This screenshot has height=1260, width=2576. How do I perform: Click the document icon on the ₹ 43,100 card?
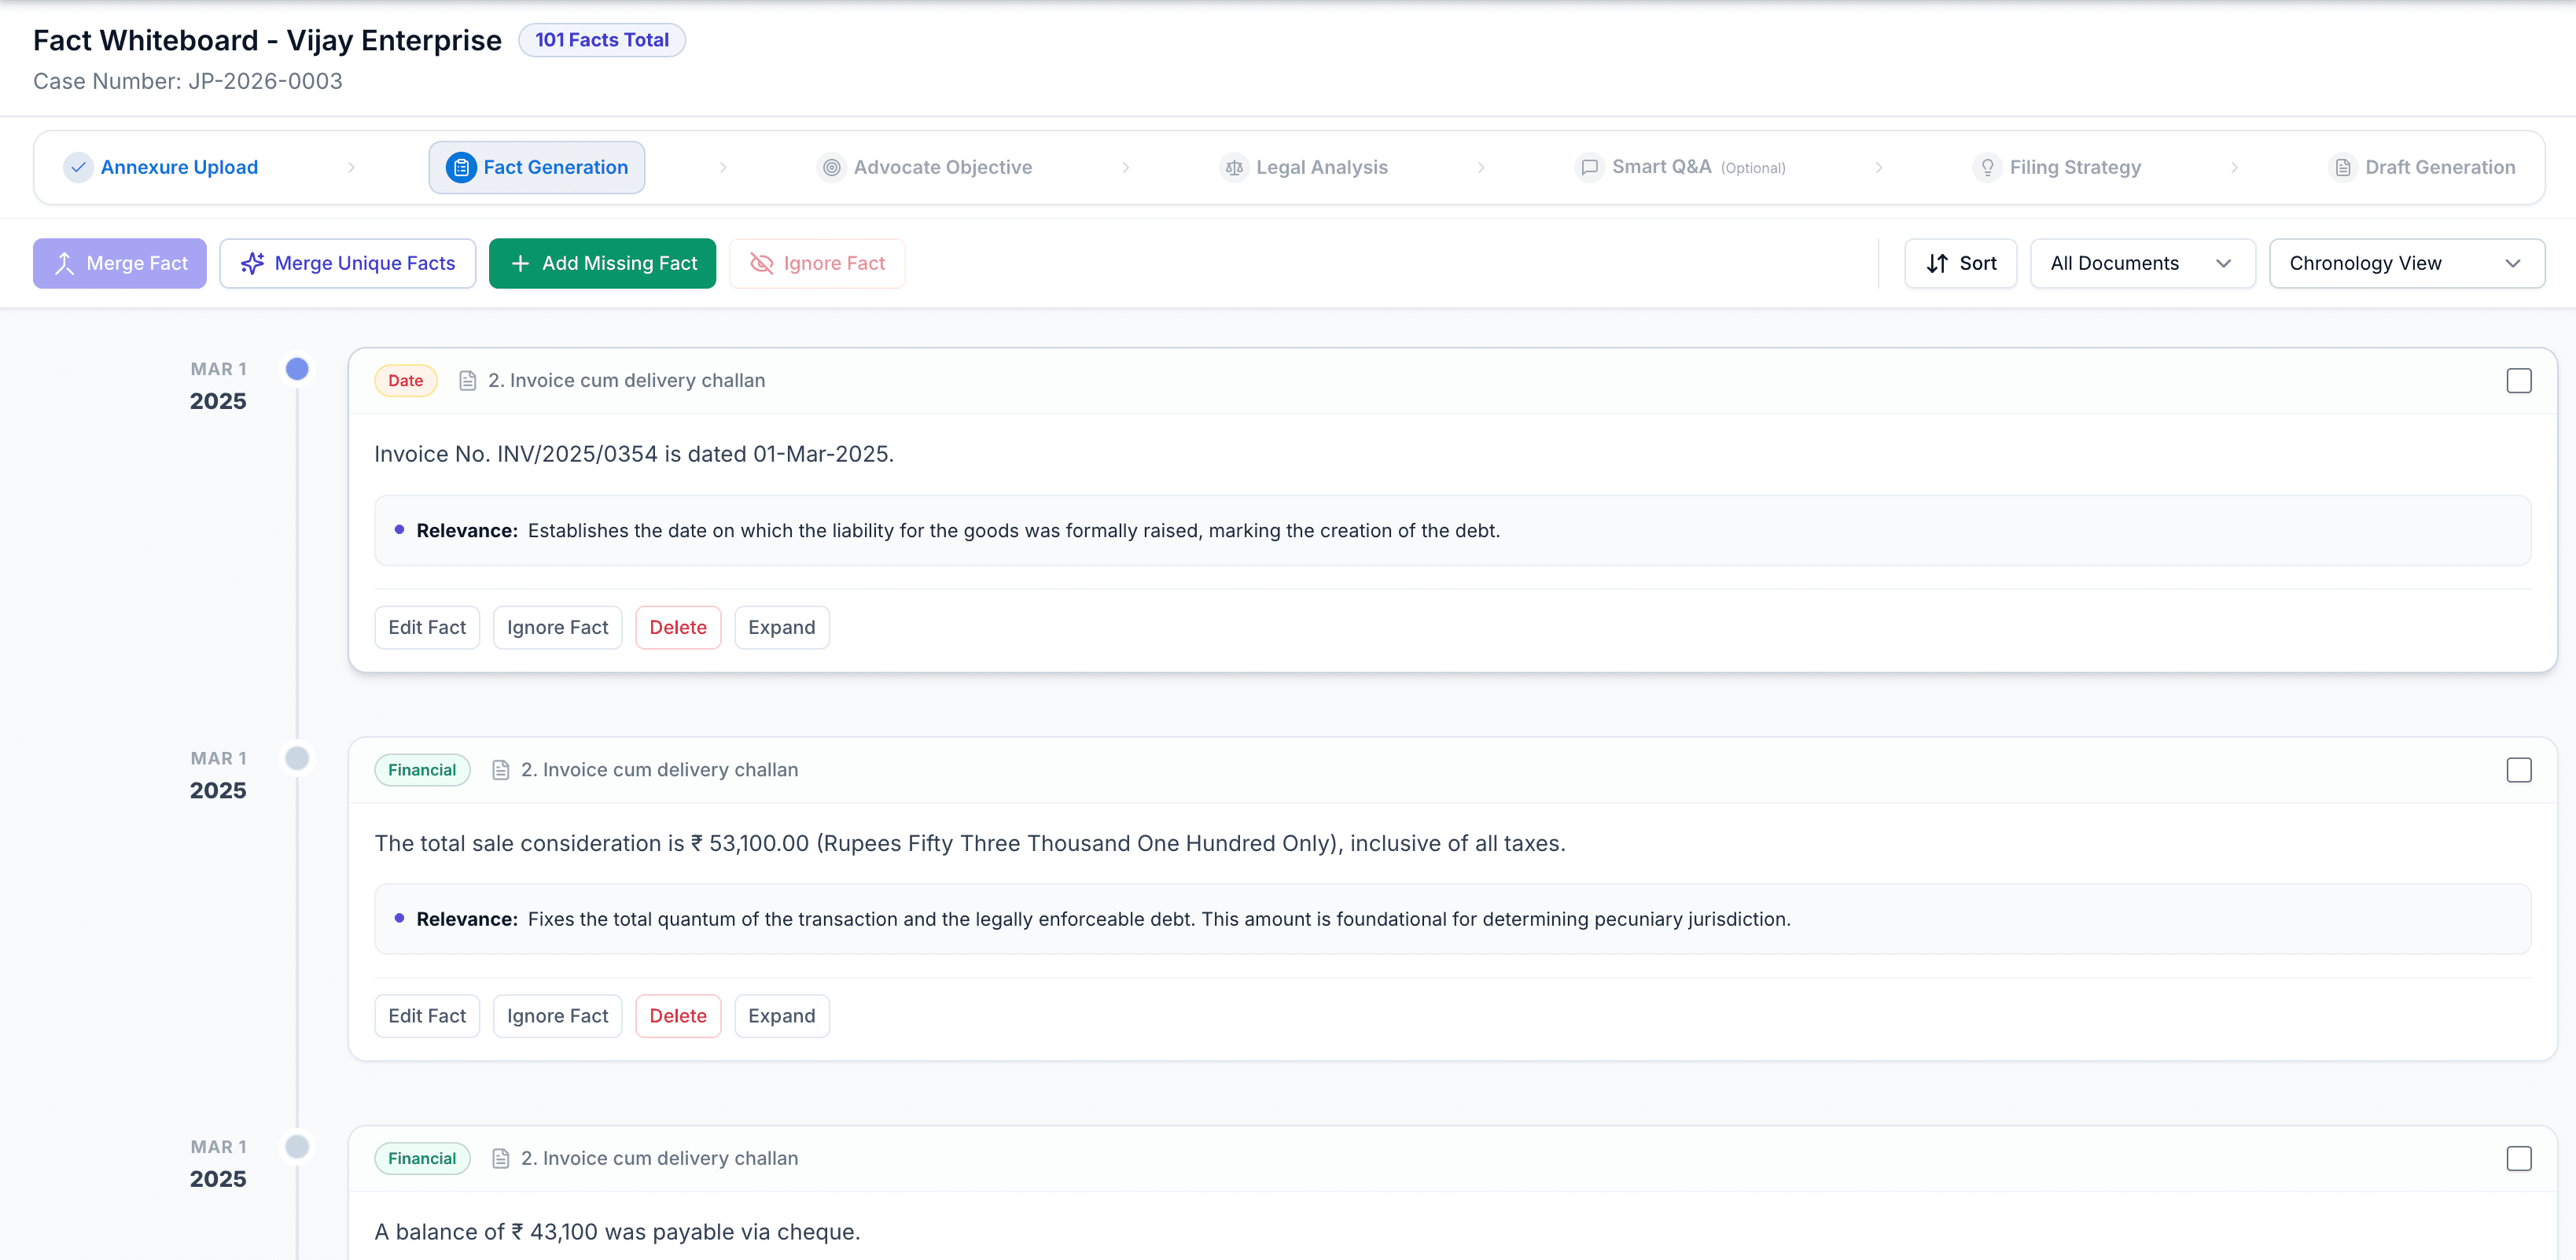[x=500, y=1158]
